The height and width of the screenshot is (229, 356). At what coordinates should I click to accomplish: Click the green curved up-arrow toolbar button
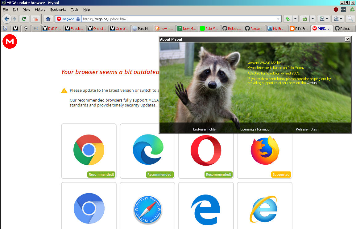pos(288,19)
